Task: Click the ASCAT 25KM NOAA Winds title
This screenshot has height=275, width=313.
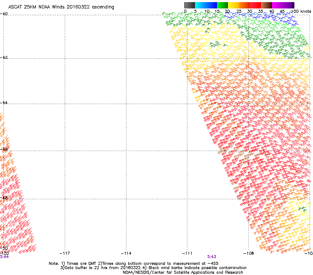Action: tap(61, 7)
